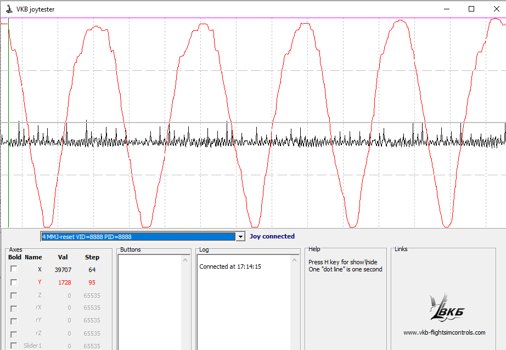Image resolution: width=506 pixels, height=350 pixels.
Task: Toggle the rX axis bold checkbox
Action: (x=14, y=308)
